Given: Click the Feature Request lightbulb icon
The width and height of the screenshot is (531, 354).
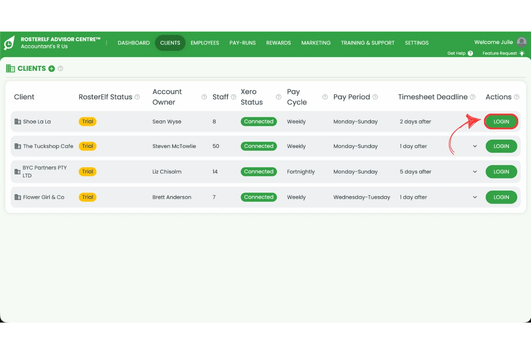Looking at the screenshot, I should click(522, 53).
